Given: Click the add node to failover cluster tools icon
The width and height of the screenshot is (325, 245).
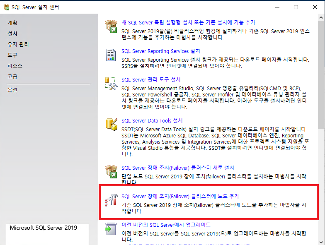Looking at the screenshot, I should (111, 200).
